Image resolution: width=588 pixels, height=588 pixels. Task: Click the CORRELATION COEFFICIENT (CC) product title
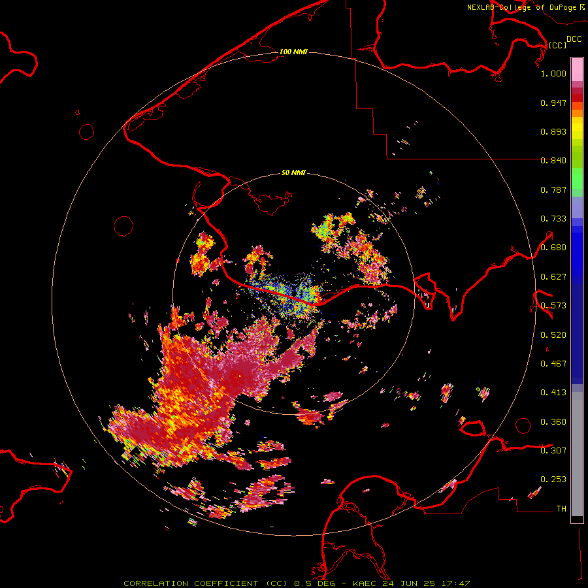(x=205, y=583)
